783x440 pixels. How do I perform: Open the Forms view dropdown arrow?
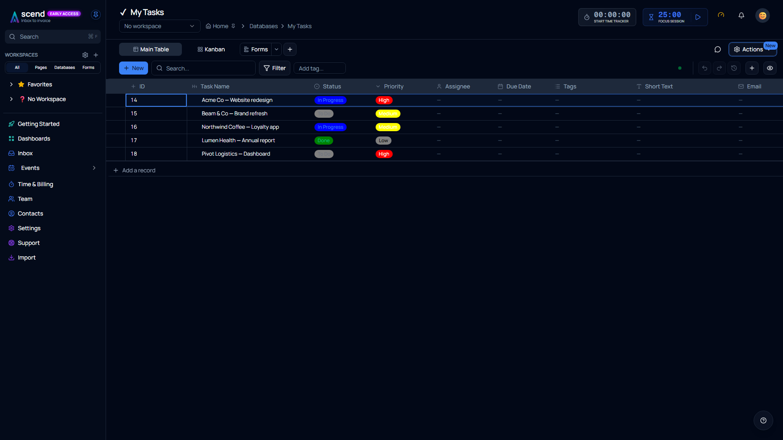[276, 49]
